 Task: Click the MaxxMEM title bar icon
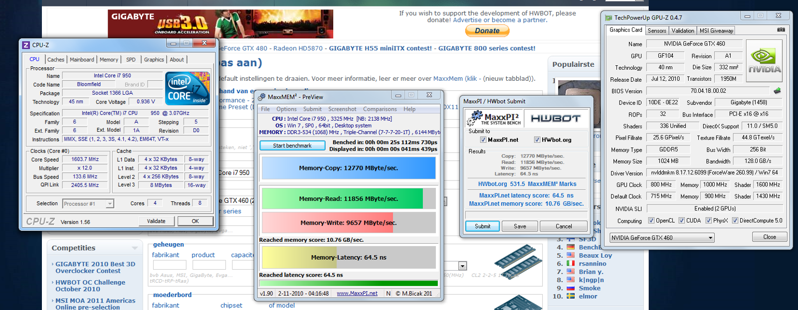261,97
